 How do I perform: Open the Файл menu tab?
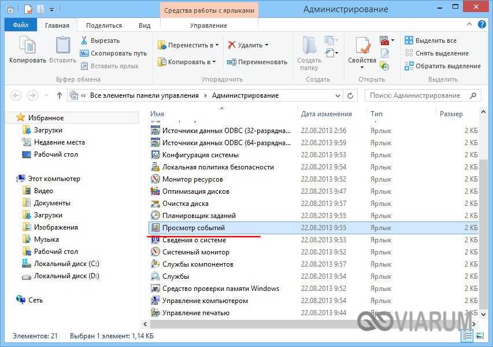[20, 25]
